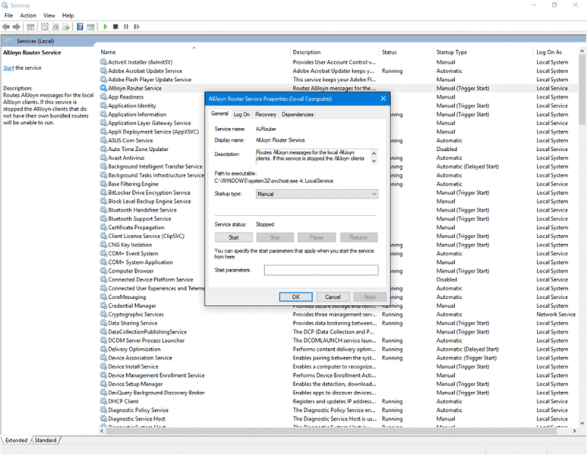The width and height of the screenshot is (587, 455).
Task: Click the Export List toolbar icon
Action: 66,27
